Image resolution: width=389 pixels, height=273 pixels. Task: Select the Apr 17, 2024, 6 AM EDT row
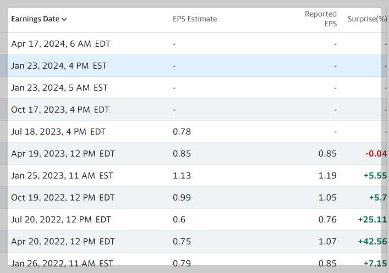pyautogui.click(x=195, y=44)
